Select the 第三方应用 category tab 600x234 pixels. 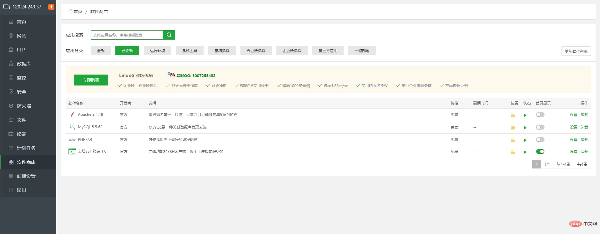click(x=328, y=51)
